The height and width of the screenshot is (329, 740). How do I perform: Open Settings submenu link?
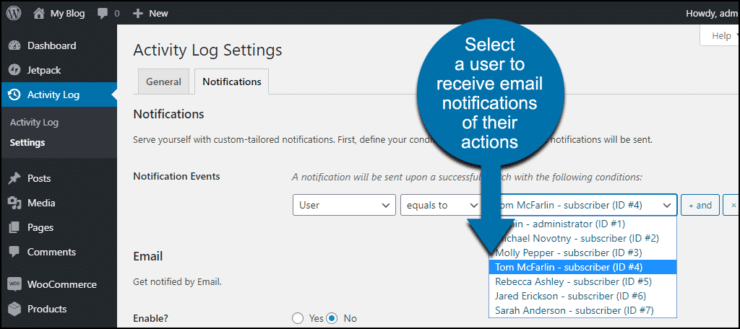[x=27, y=142]
